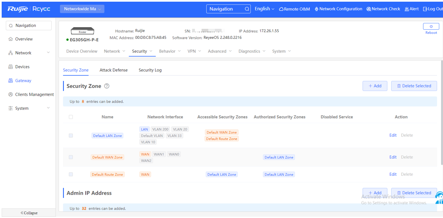Click Delete in Default WAN Zone row

pos(407,157)
